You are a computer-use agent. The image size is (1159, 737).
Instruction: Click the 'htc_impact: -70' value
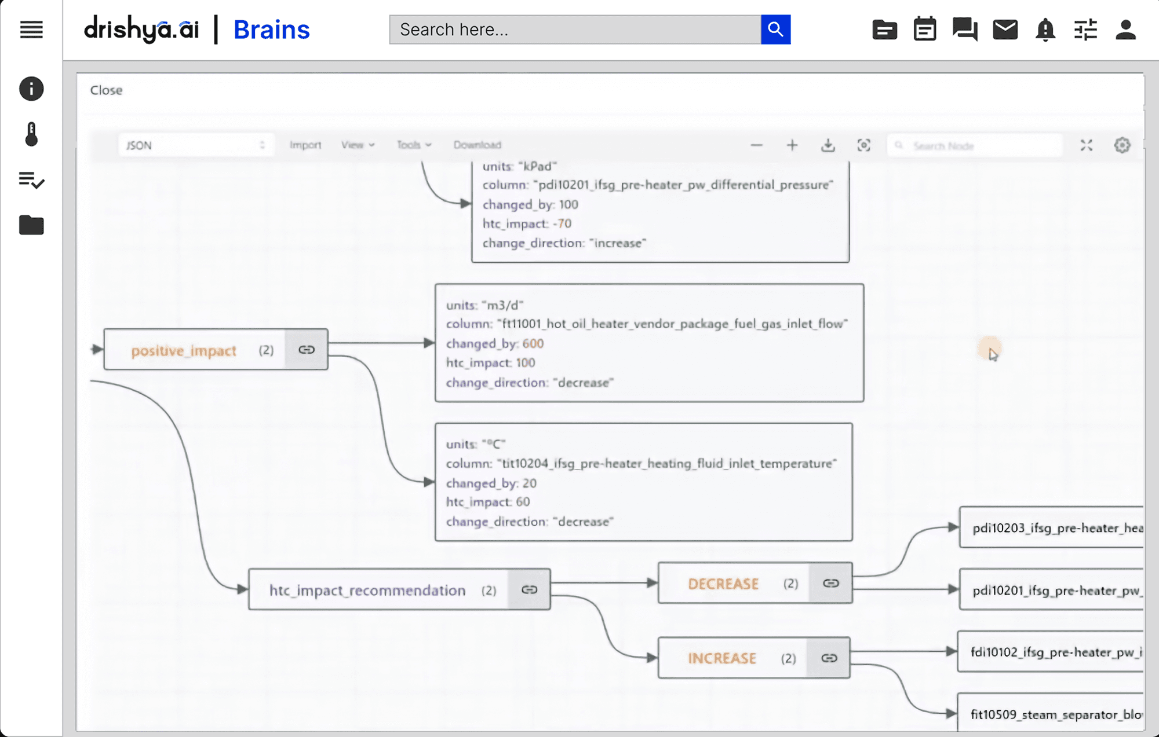[x=527, y=223]
